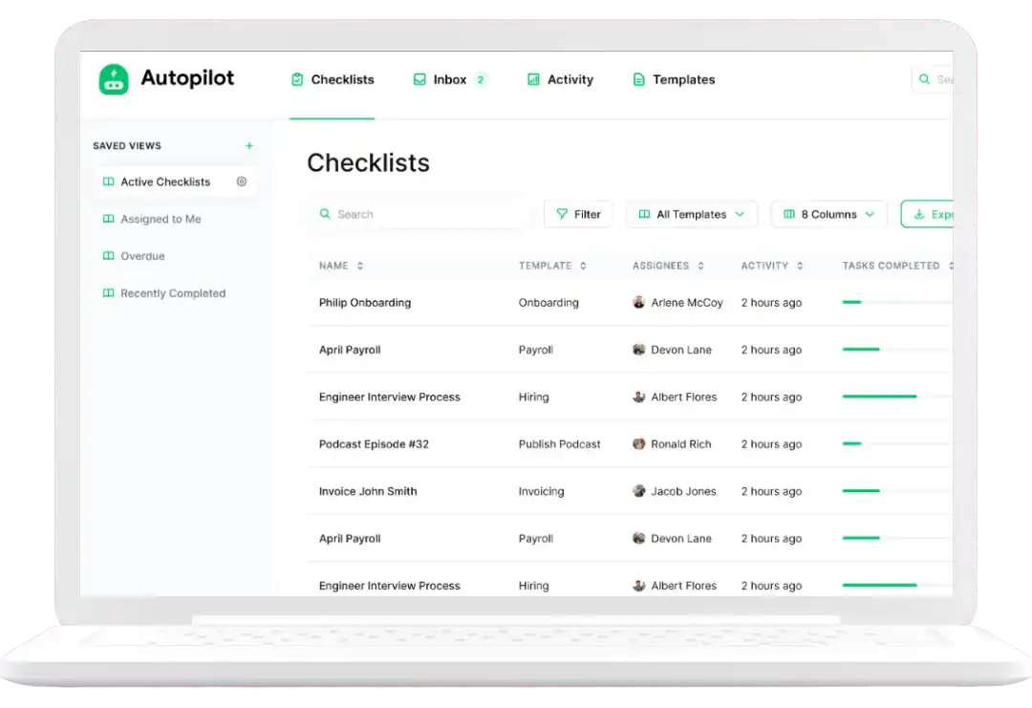Screen dimensions: 1032x708
Task: Toggle sort on the Assignees column header
Action: [x=700, y=266]
